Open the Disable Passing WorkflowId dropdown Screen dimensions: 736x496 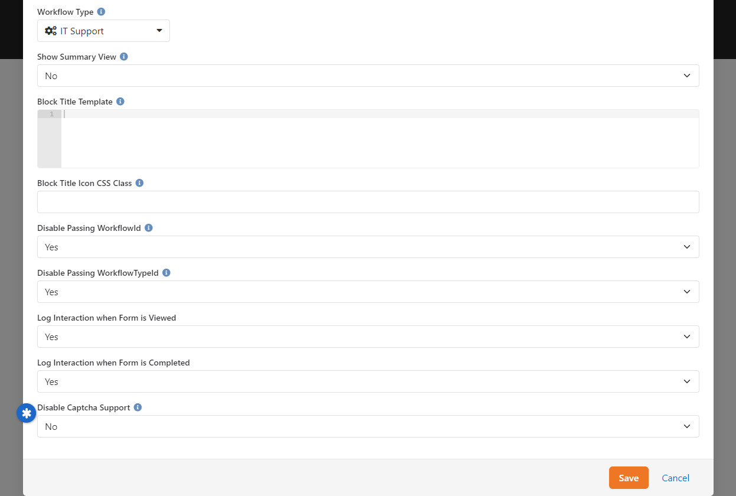coord(368,247)
